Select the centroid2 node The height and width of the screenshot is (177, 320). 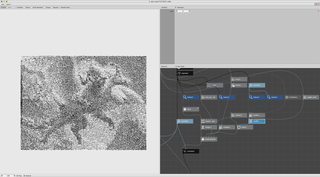pos(185,121)
